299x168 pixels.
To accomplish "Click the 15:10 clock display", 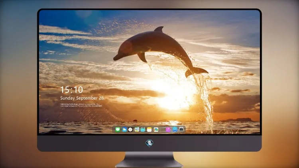I will point(72,90).
